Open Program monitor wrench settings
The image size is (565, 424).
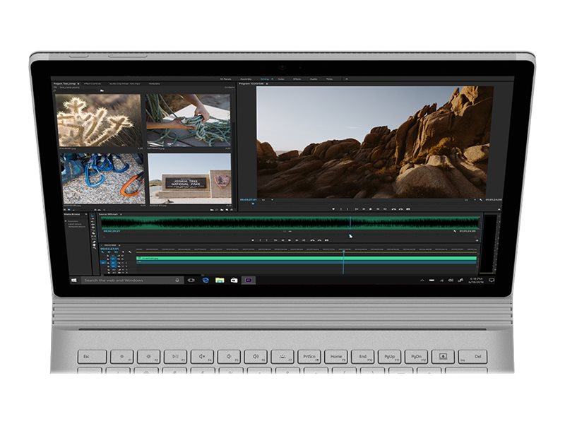tap(481, 200)
